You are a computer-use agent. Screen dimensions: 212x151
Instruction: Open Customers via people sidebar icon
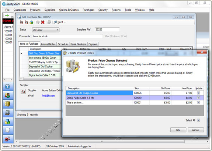click(8, 95)
